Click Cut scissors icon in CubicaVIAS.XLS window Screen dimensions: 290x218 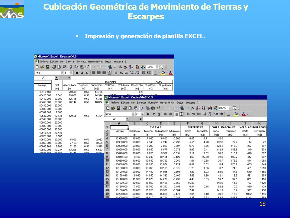tap(142, 108)
